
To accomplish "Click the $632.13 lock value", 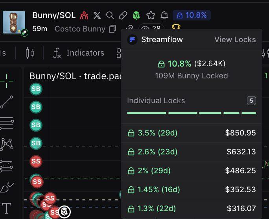I will click(241, 152).
